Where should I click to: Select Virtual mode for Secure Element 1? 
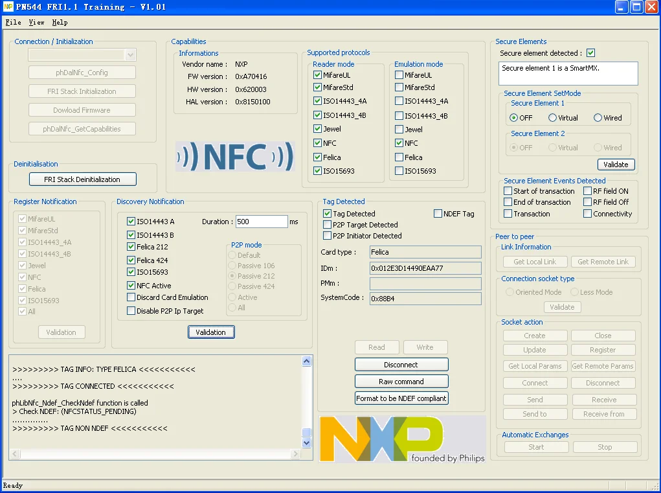(x=552, y=118)
